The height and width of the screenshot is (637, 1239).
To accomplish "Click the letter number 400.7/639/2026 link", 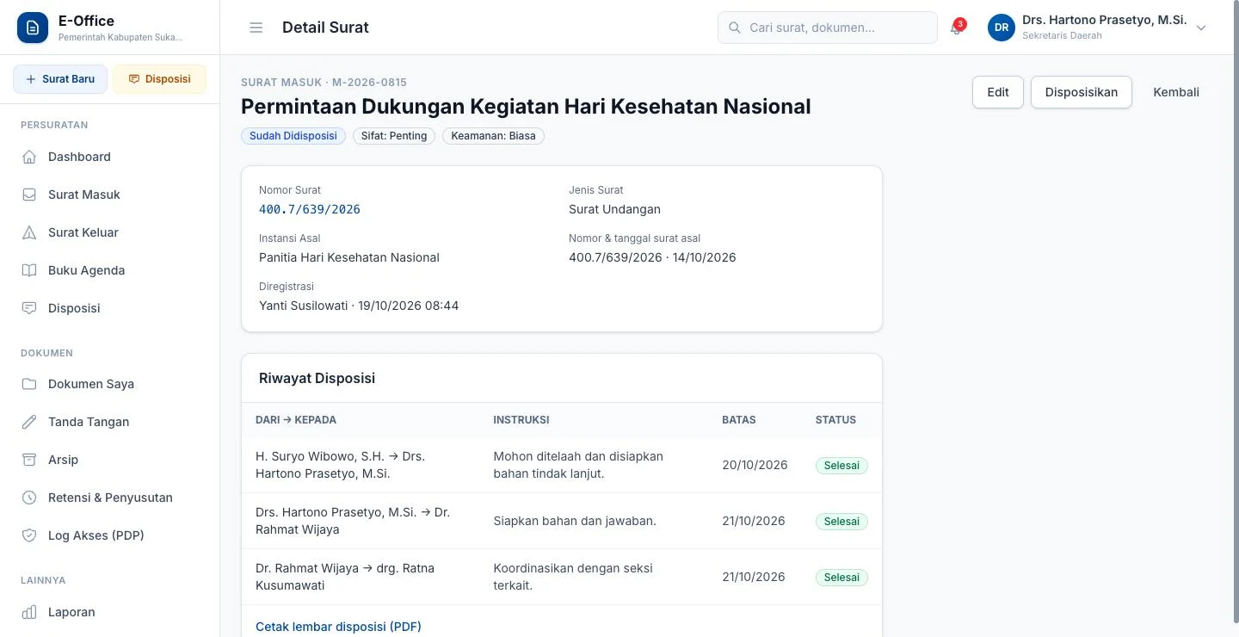I will coord(310,209).
